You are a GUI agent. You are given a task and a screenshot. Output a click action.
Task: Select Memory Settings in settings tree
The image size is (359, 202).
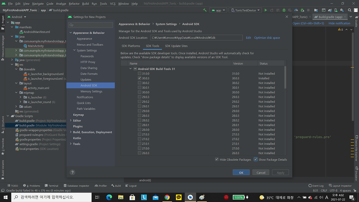click(x=91, y=91)
